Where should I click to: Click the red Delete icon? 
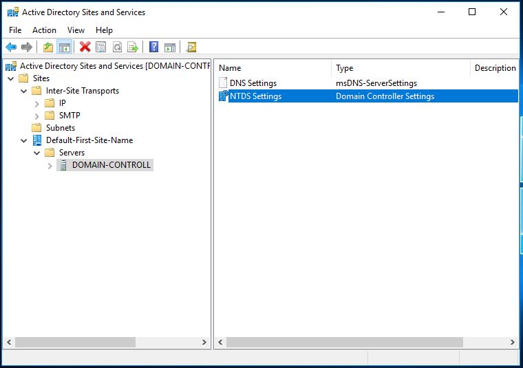(85, 47)
